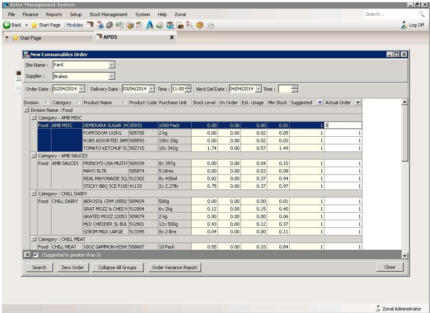This screenshot has height=313, width=430.
Task: Click the Order Variance Report button
Action: tap(174, 267)
